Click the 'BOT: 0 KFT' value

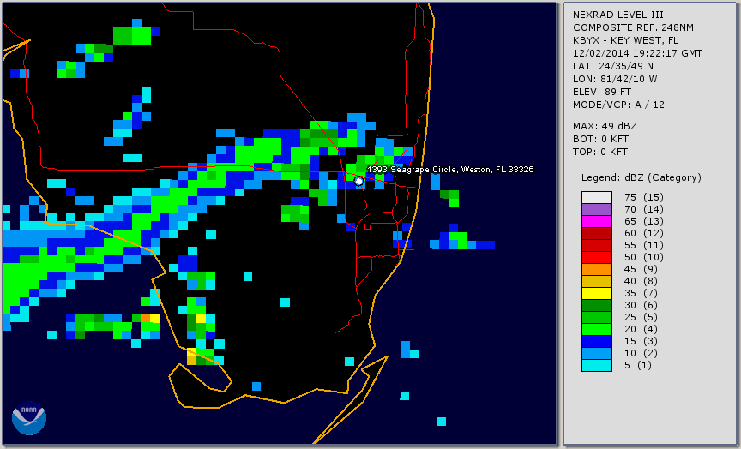point(600,139)
